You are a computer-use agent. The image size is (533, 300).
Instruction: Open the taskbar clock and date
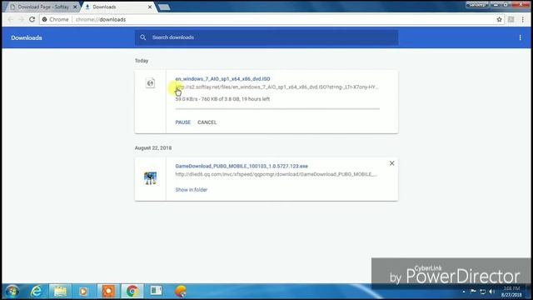pos(511,292)
